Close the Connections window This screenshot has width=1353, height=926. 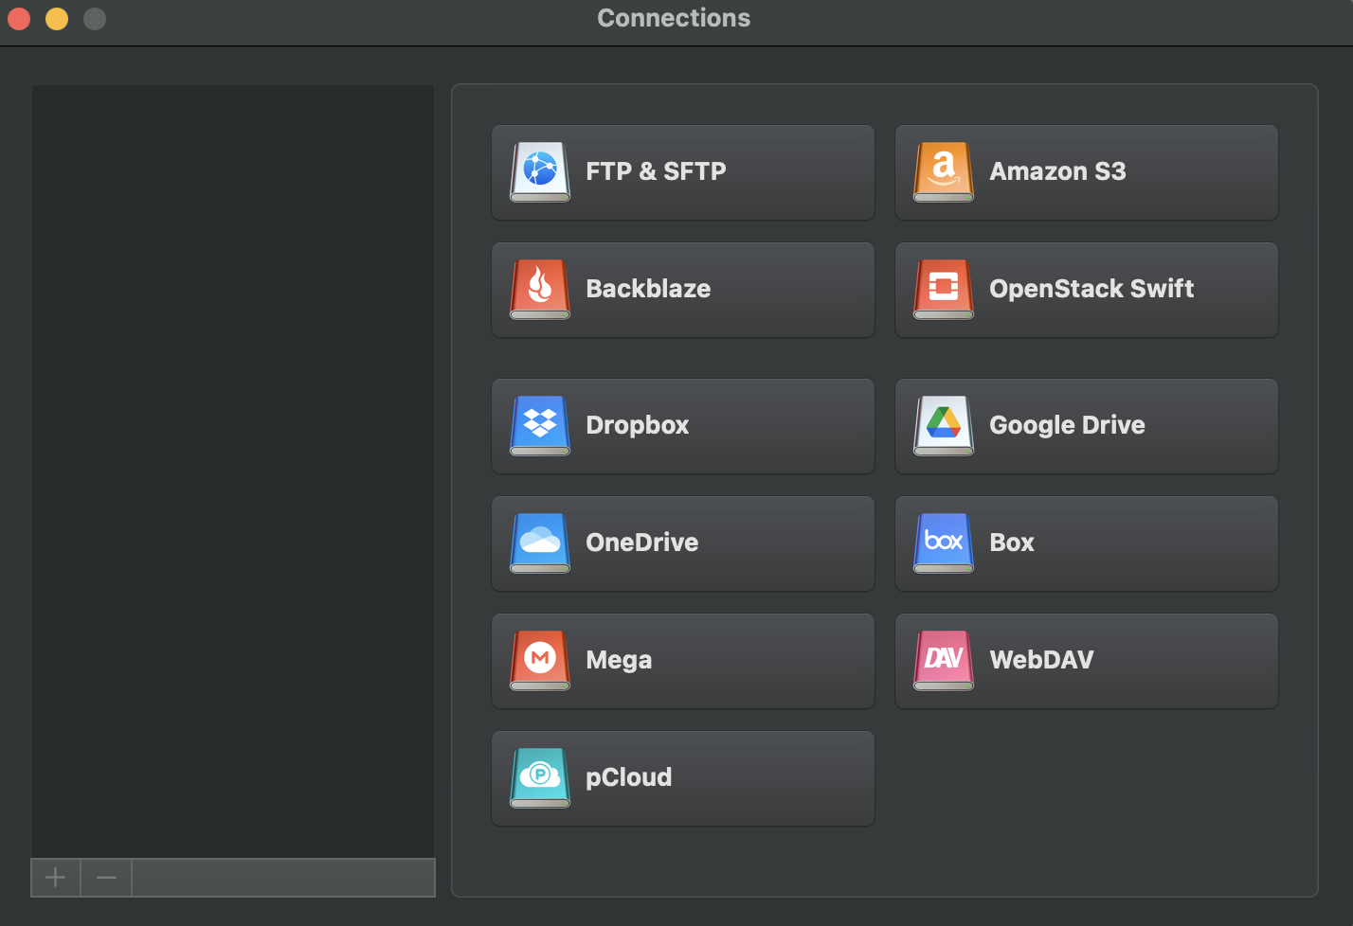[x=19, y=18]
